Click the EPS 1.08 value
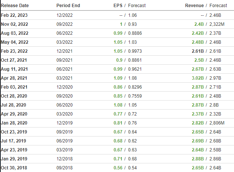 118,105
